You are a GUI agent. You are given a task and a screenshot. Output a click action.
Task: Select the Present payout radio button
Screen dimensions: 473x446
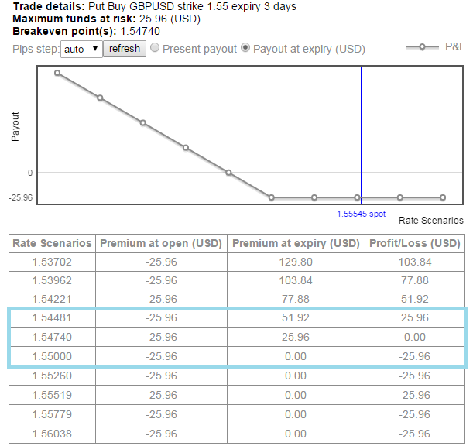(x=155, y=48)
